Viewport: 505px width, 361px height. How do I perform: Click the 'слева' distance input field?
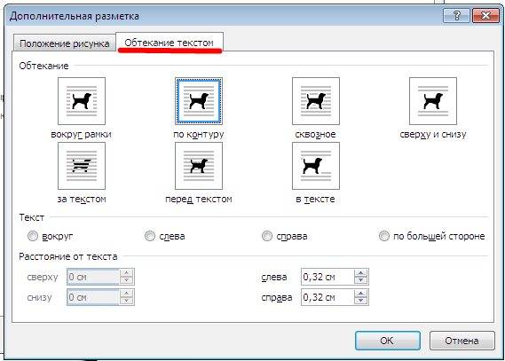(327, 277)
